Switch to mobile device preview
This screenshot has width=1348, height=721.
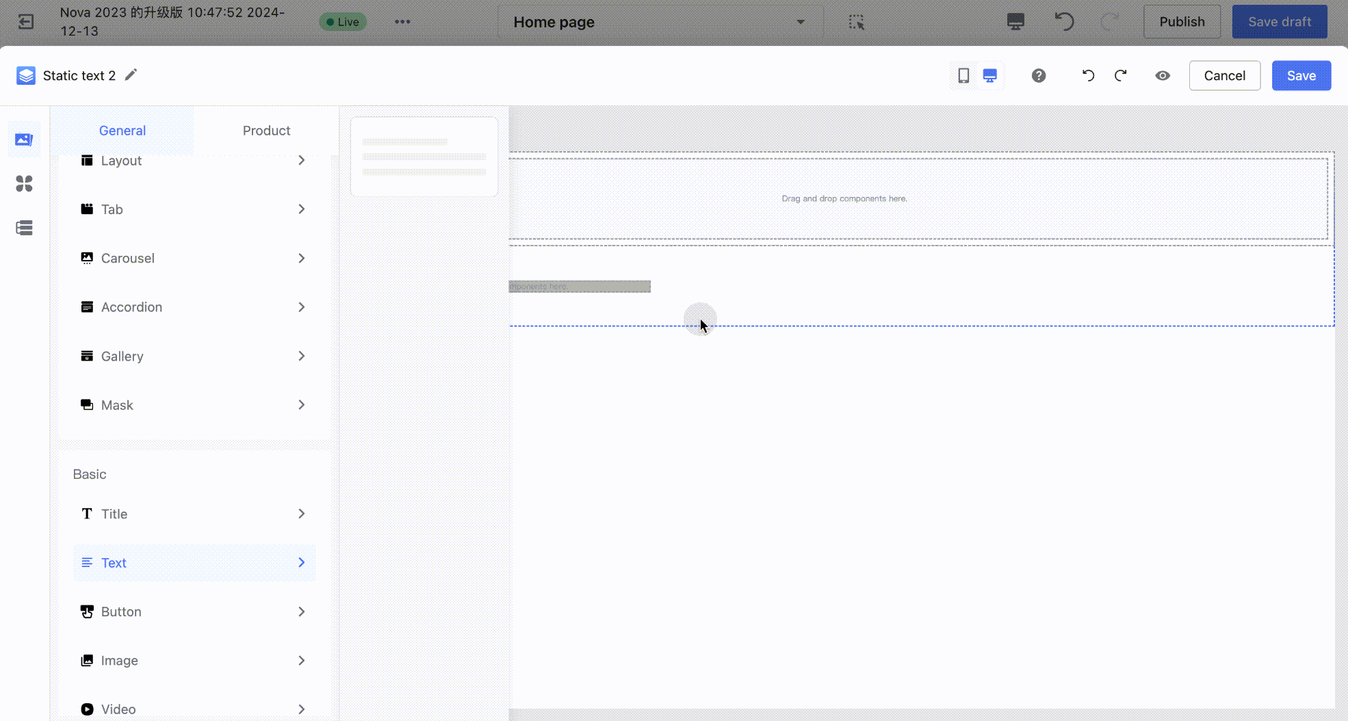pyautogui.click(x=963, y=75)
